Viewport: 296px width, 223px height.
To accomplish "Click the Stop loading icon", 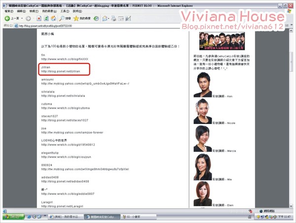I will (39, 18).
